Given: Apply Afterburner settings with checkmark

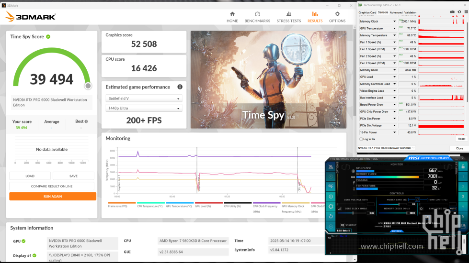Looking at the screenshot, I should [331, 226].
